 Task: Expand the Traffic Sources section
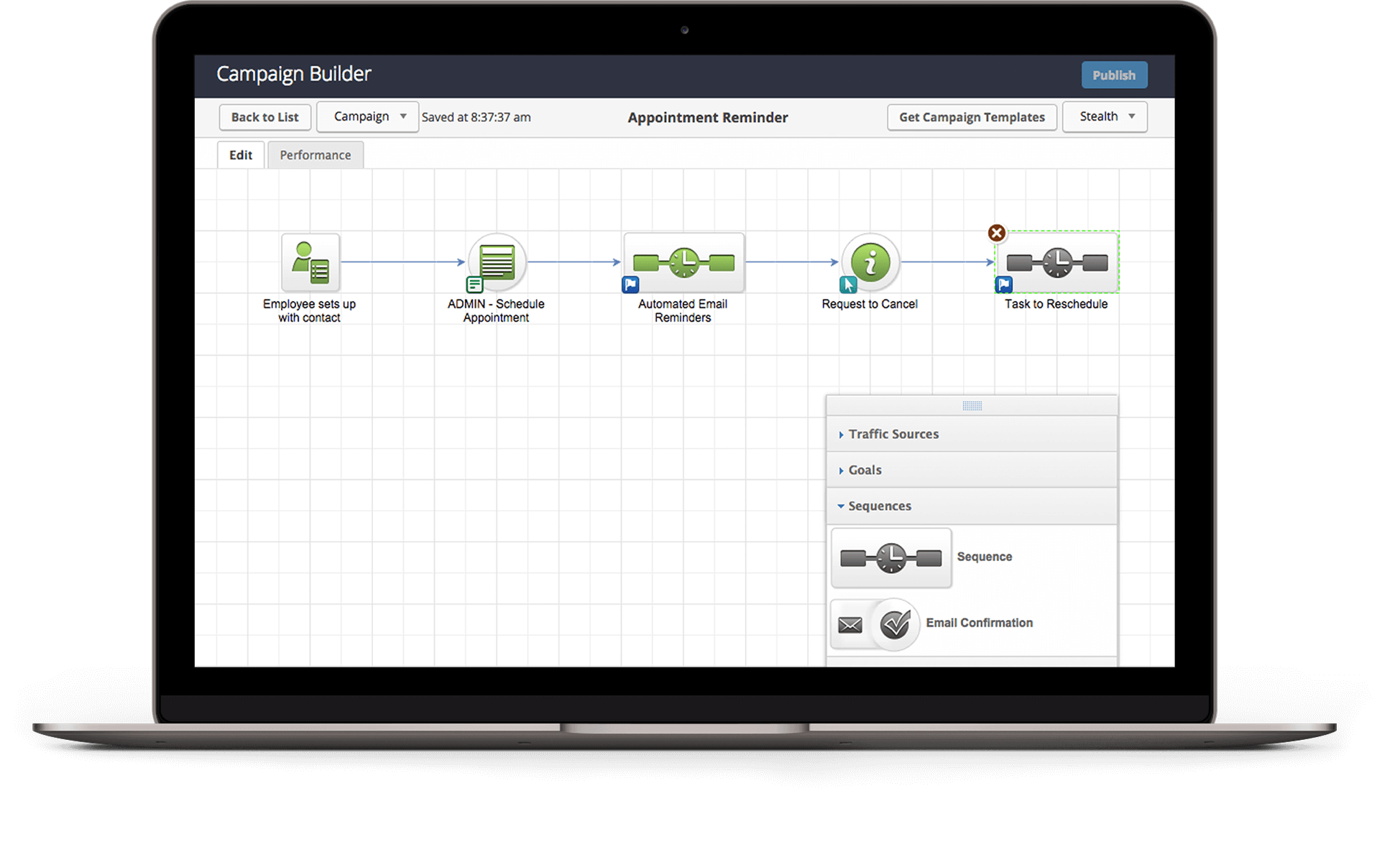pos(893,434)
